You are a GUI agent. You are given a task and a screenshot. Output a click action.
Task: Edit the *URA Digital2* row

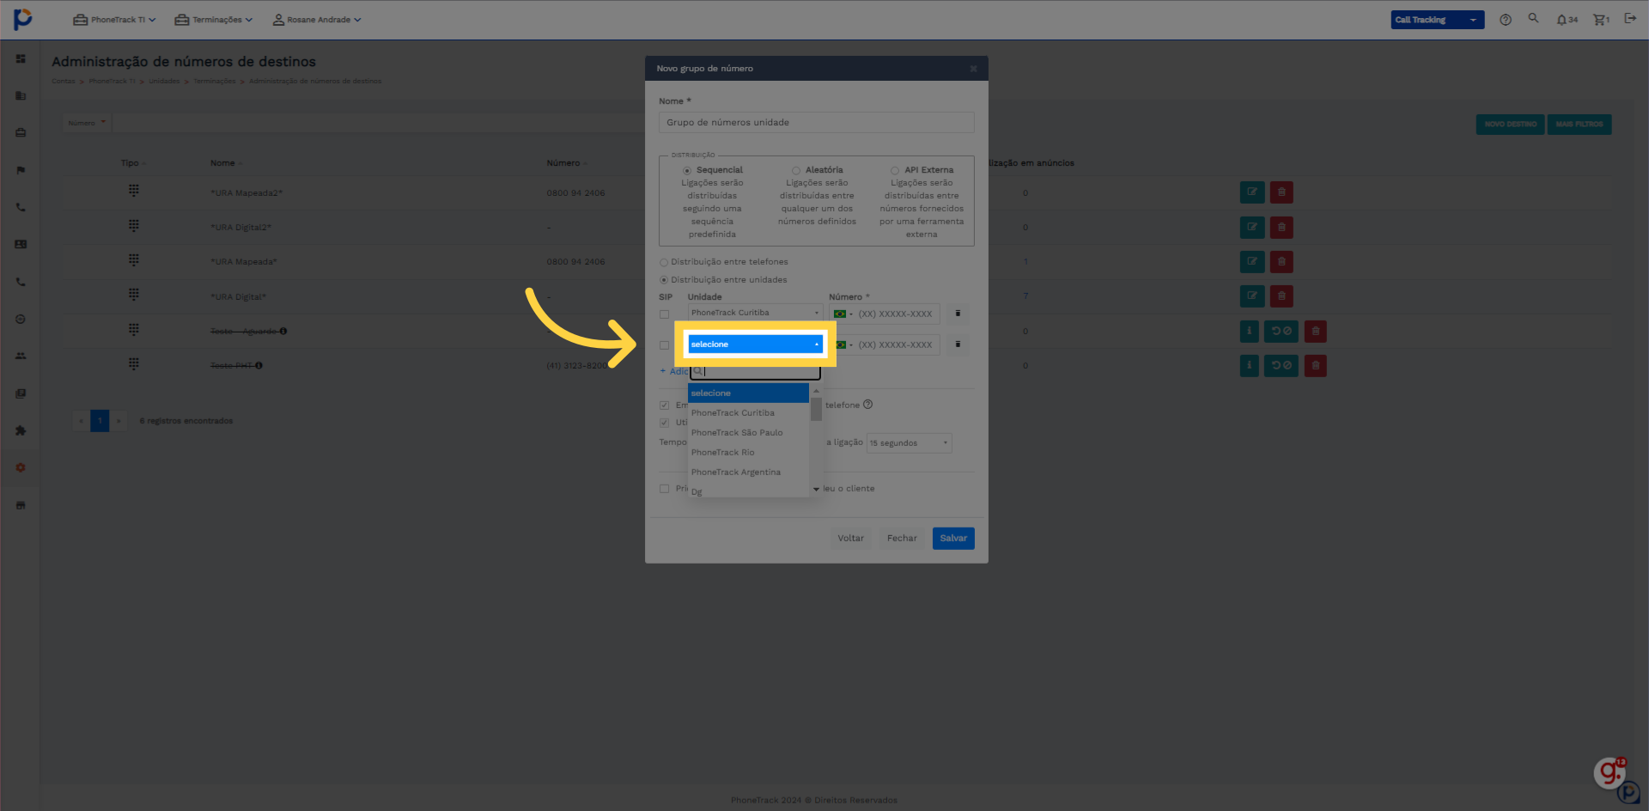[1252, 228]
